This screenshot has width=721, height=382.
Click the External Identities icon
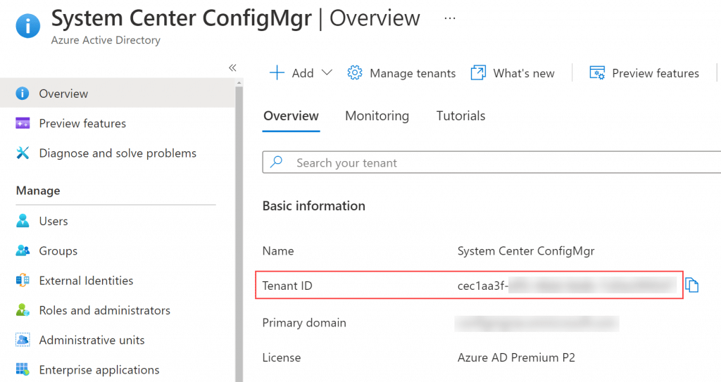click(23, 281)
